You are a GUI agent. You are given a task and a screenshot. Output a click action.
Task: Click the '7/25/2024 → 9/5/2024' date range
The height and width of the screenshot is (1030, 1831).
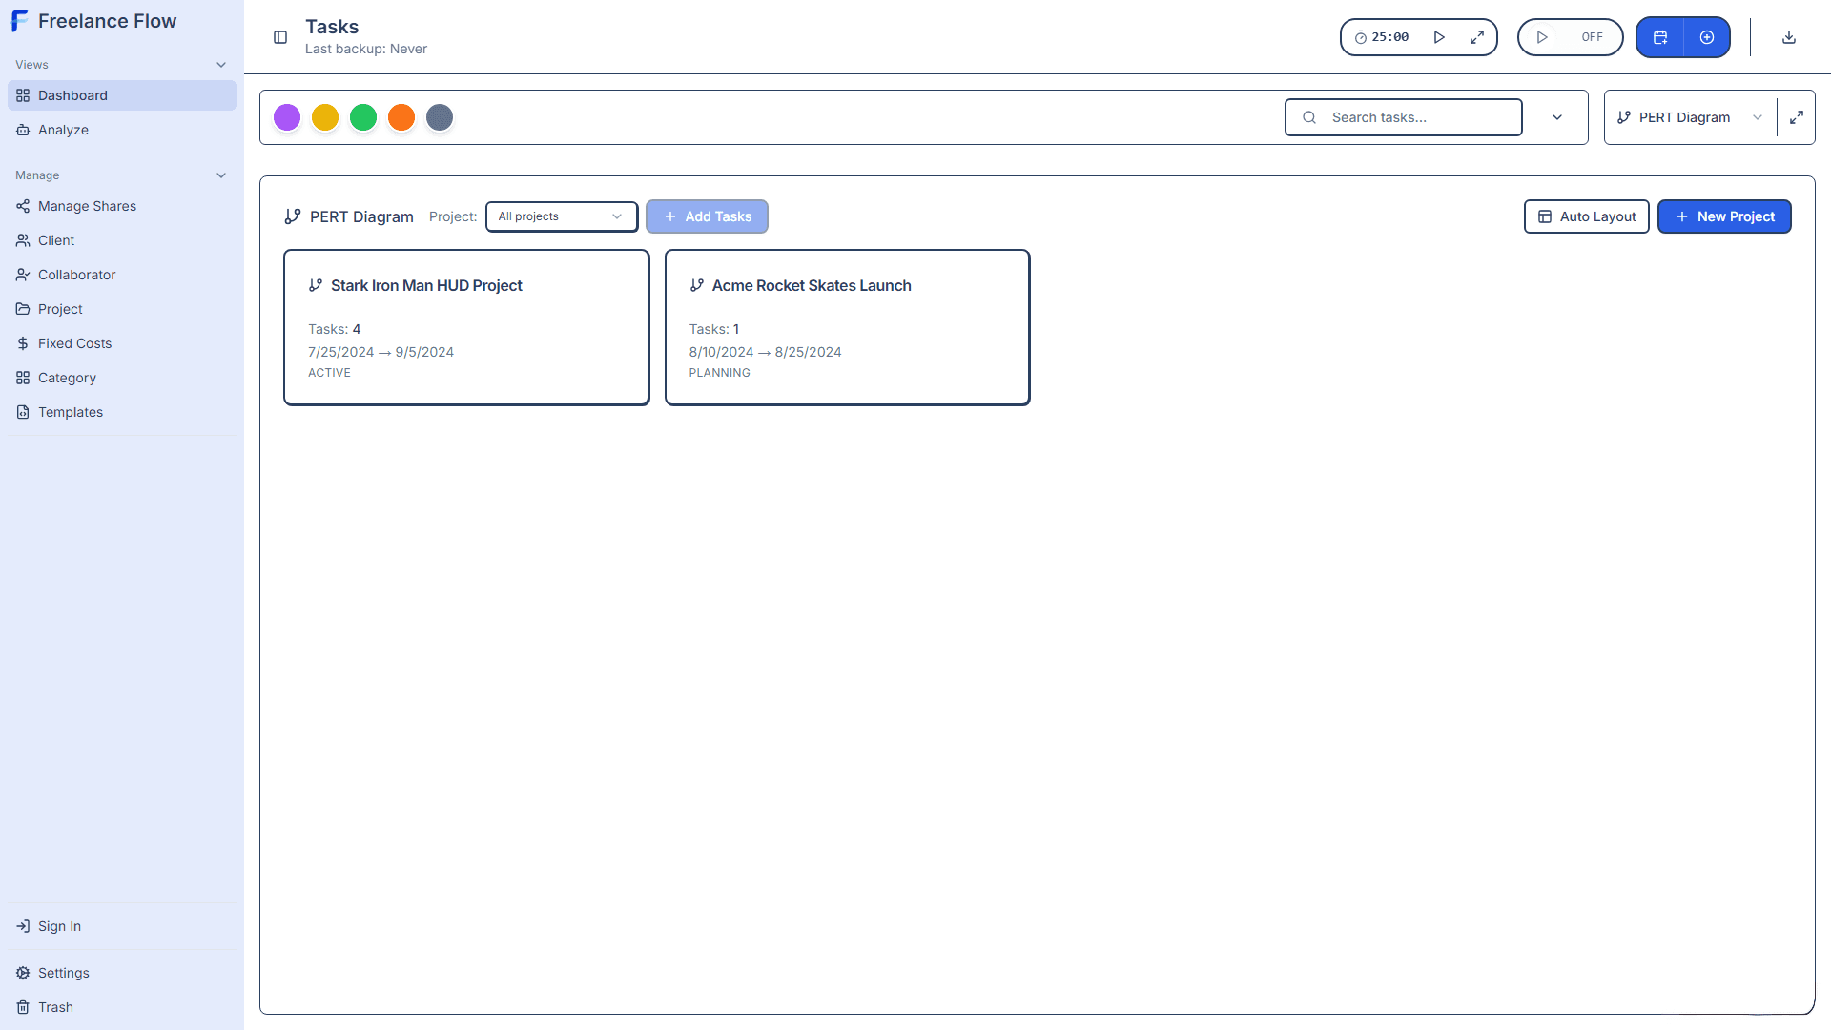[381, 352]
